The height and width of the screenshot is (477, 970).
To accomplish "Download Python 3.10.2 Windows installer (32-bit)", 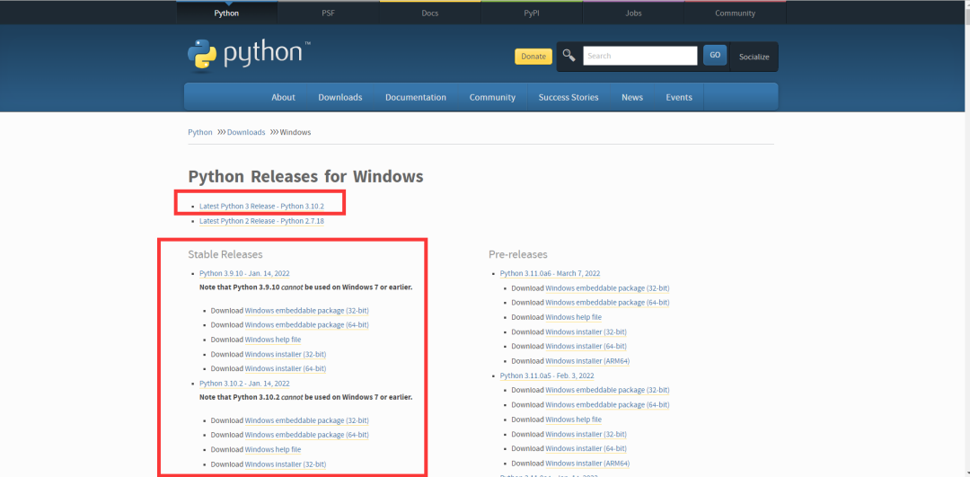I will (286, 464).
